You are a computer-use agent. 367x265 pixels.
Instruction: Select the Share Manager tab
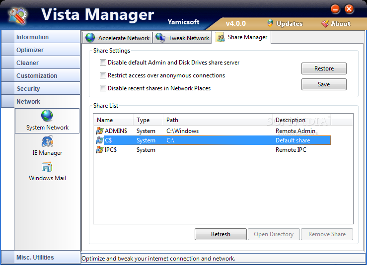pyautogui.click(x=241, y=37)
